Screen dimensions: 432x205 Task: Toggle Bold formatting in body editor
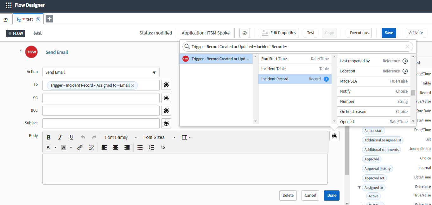pos(49,137)
